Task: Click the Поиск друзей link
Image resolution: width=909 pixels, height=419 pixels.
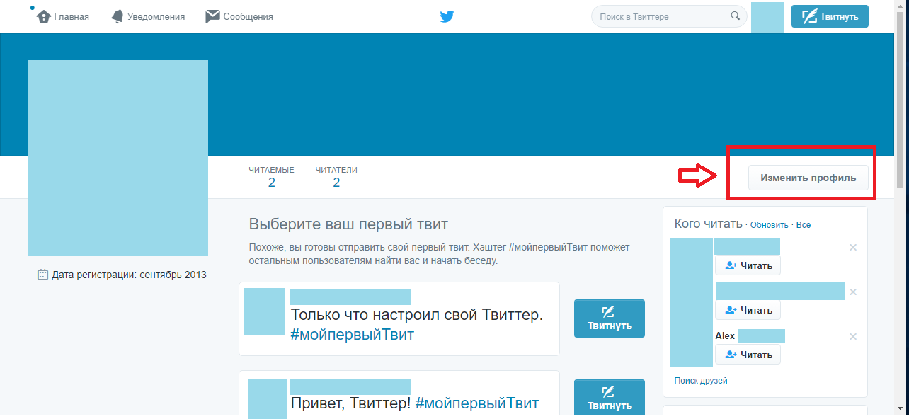Action: (701, 381)
